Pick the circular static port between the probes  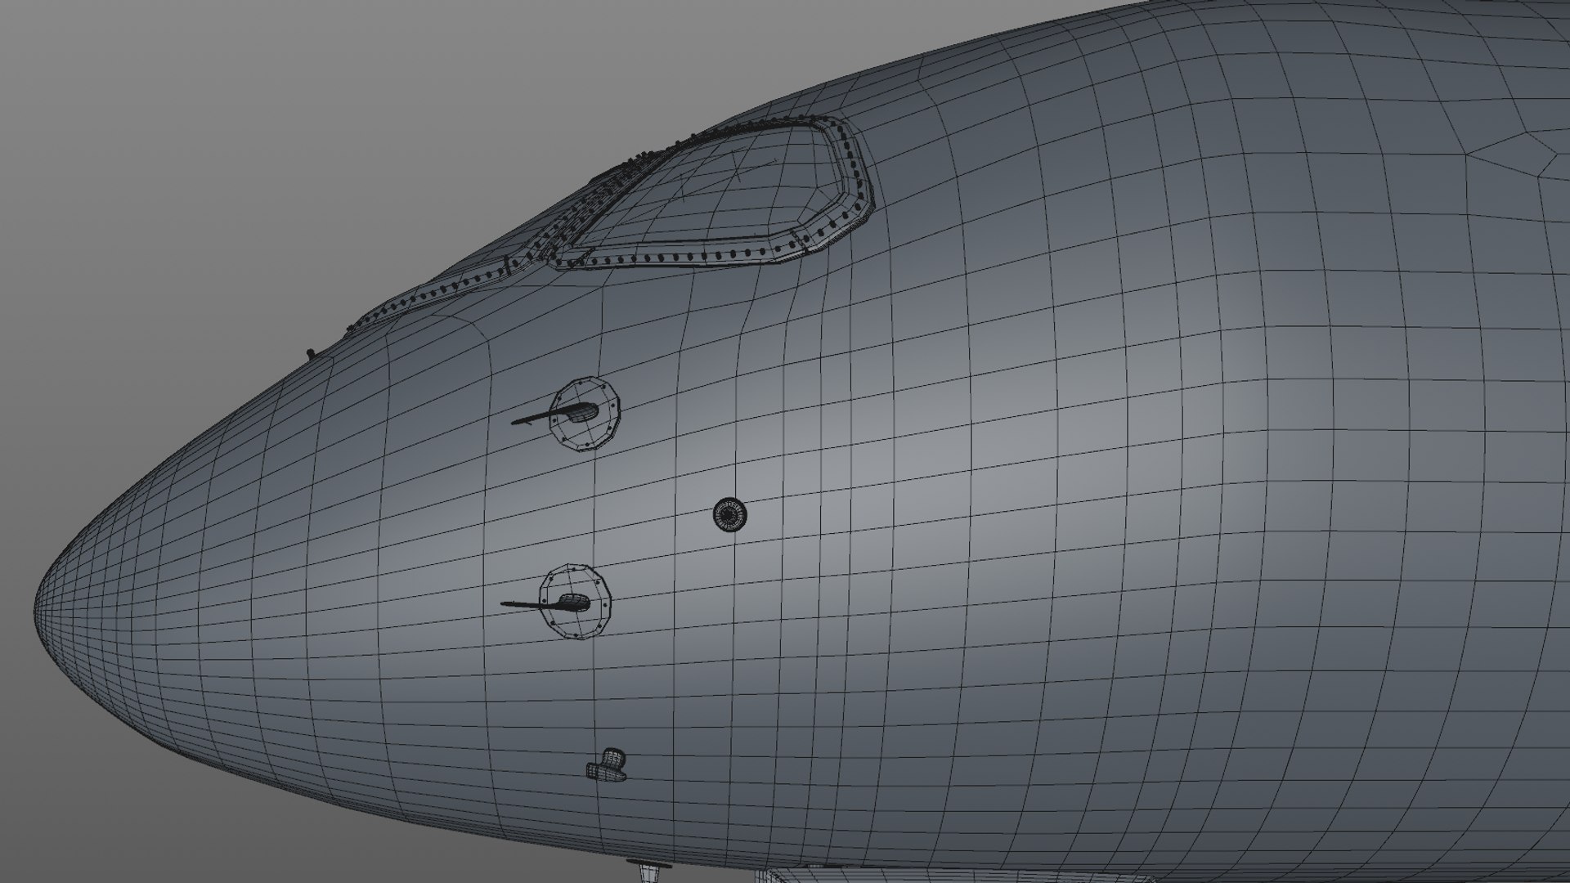[x=729, y=515]
